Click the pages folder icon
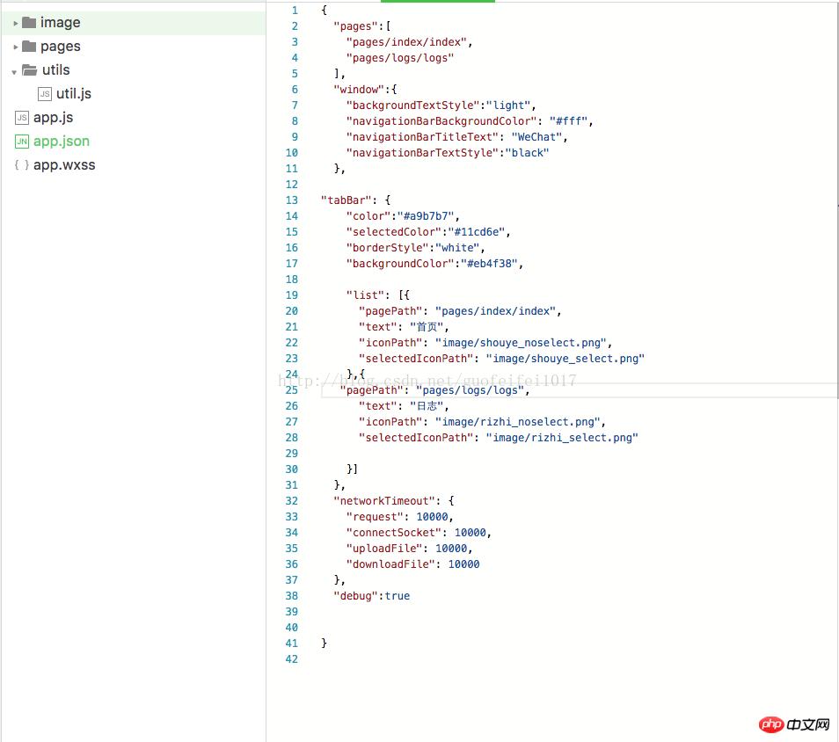This screenshot has width=839, height=742. [29, 47]
